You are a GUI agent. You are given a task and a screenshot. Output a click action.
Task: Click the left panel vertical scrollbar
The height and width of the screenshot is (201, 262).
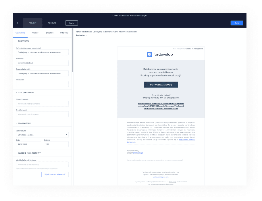point(73,52)
